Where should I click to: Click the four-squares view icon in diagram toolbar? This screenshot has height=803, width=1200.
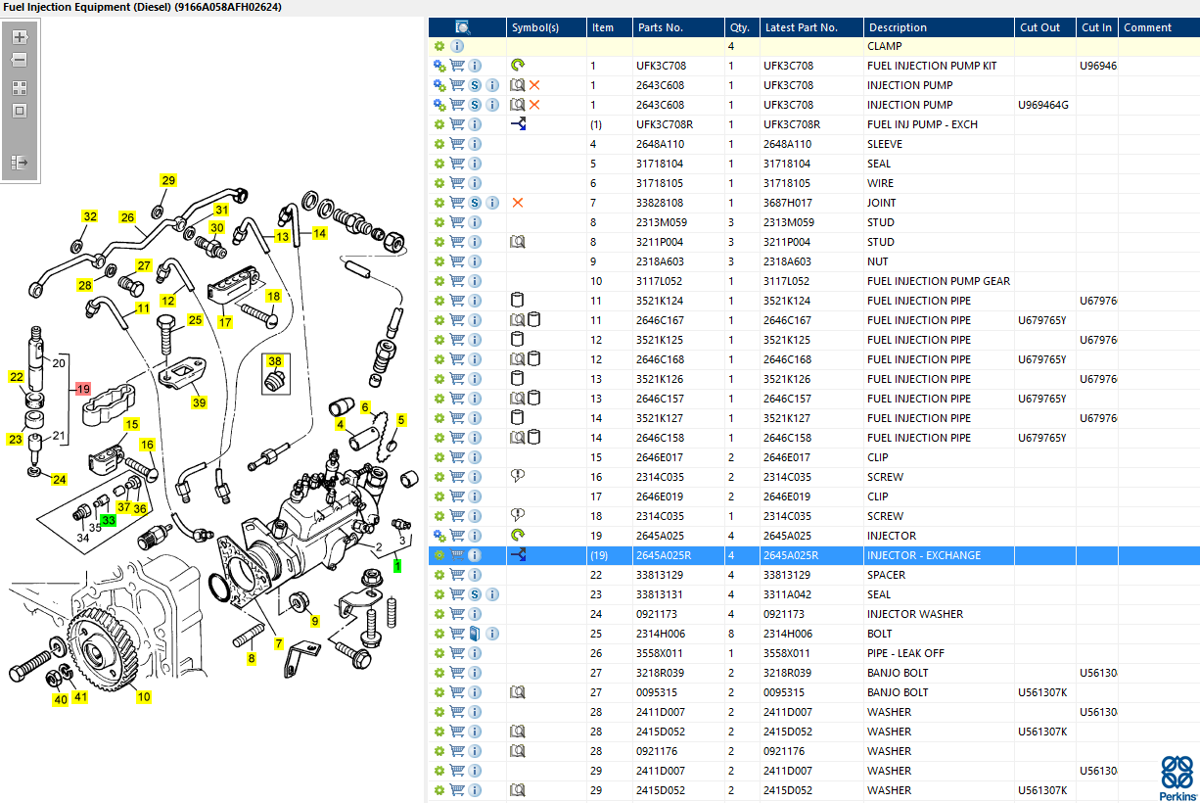(19, 87)
